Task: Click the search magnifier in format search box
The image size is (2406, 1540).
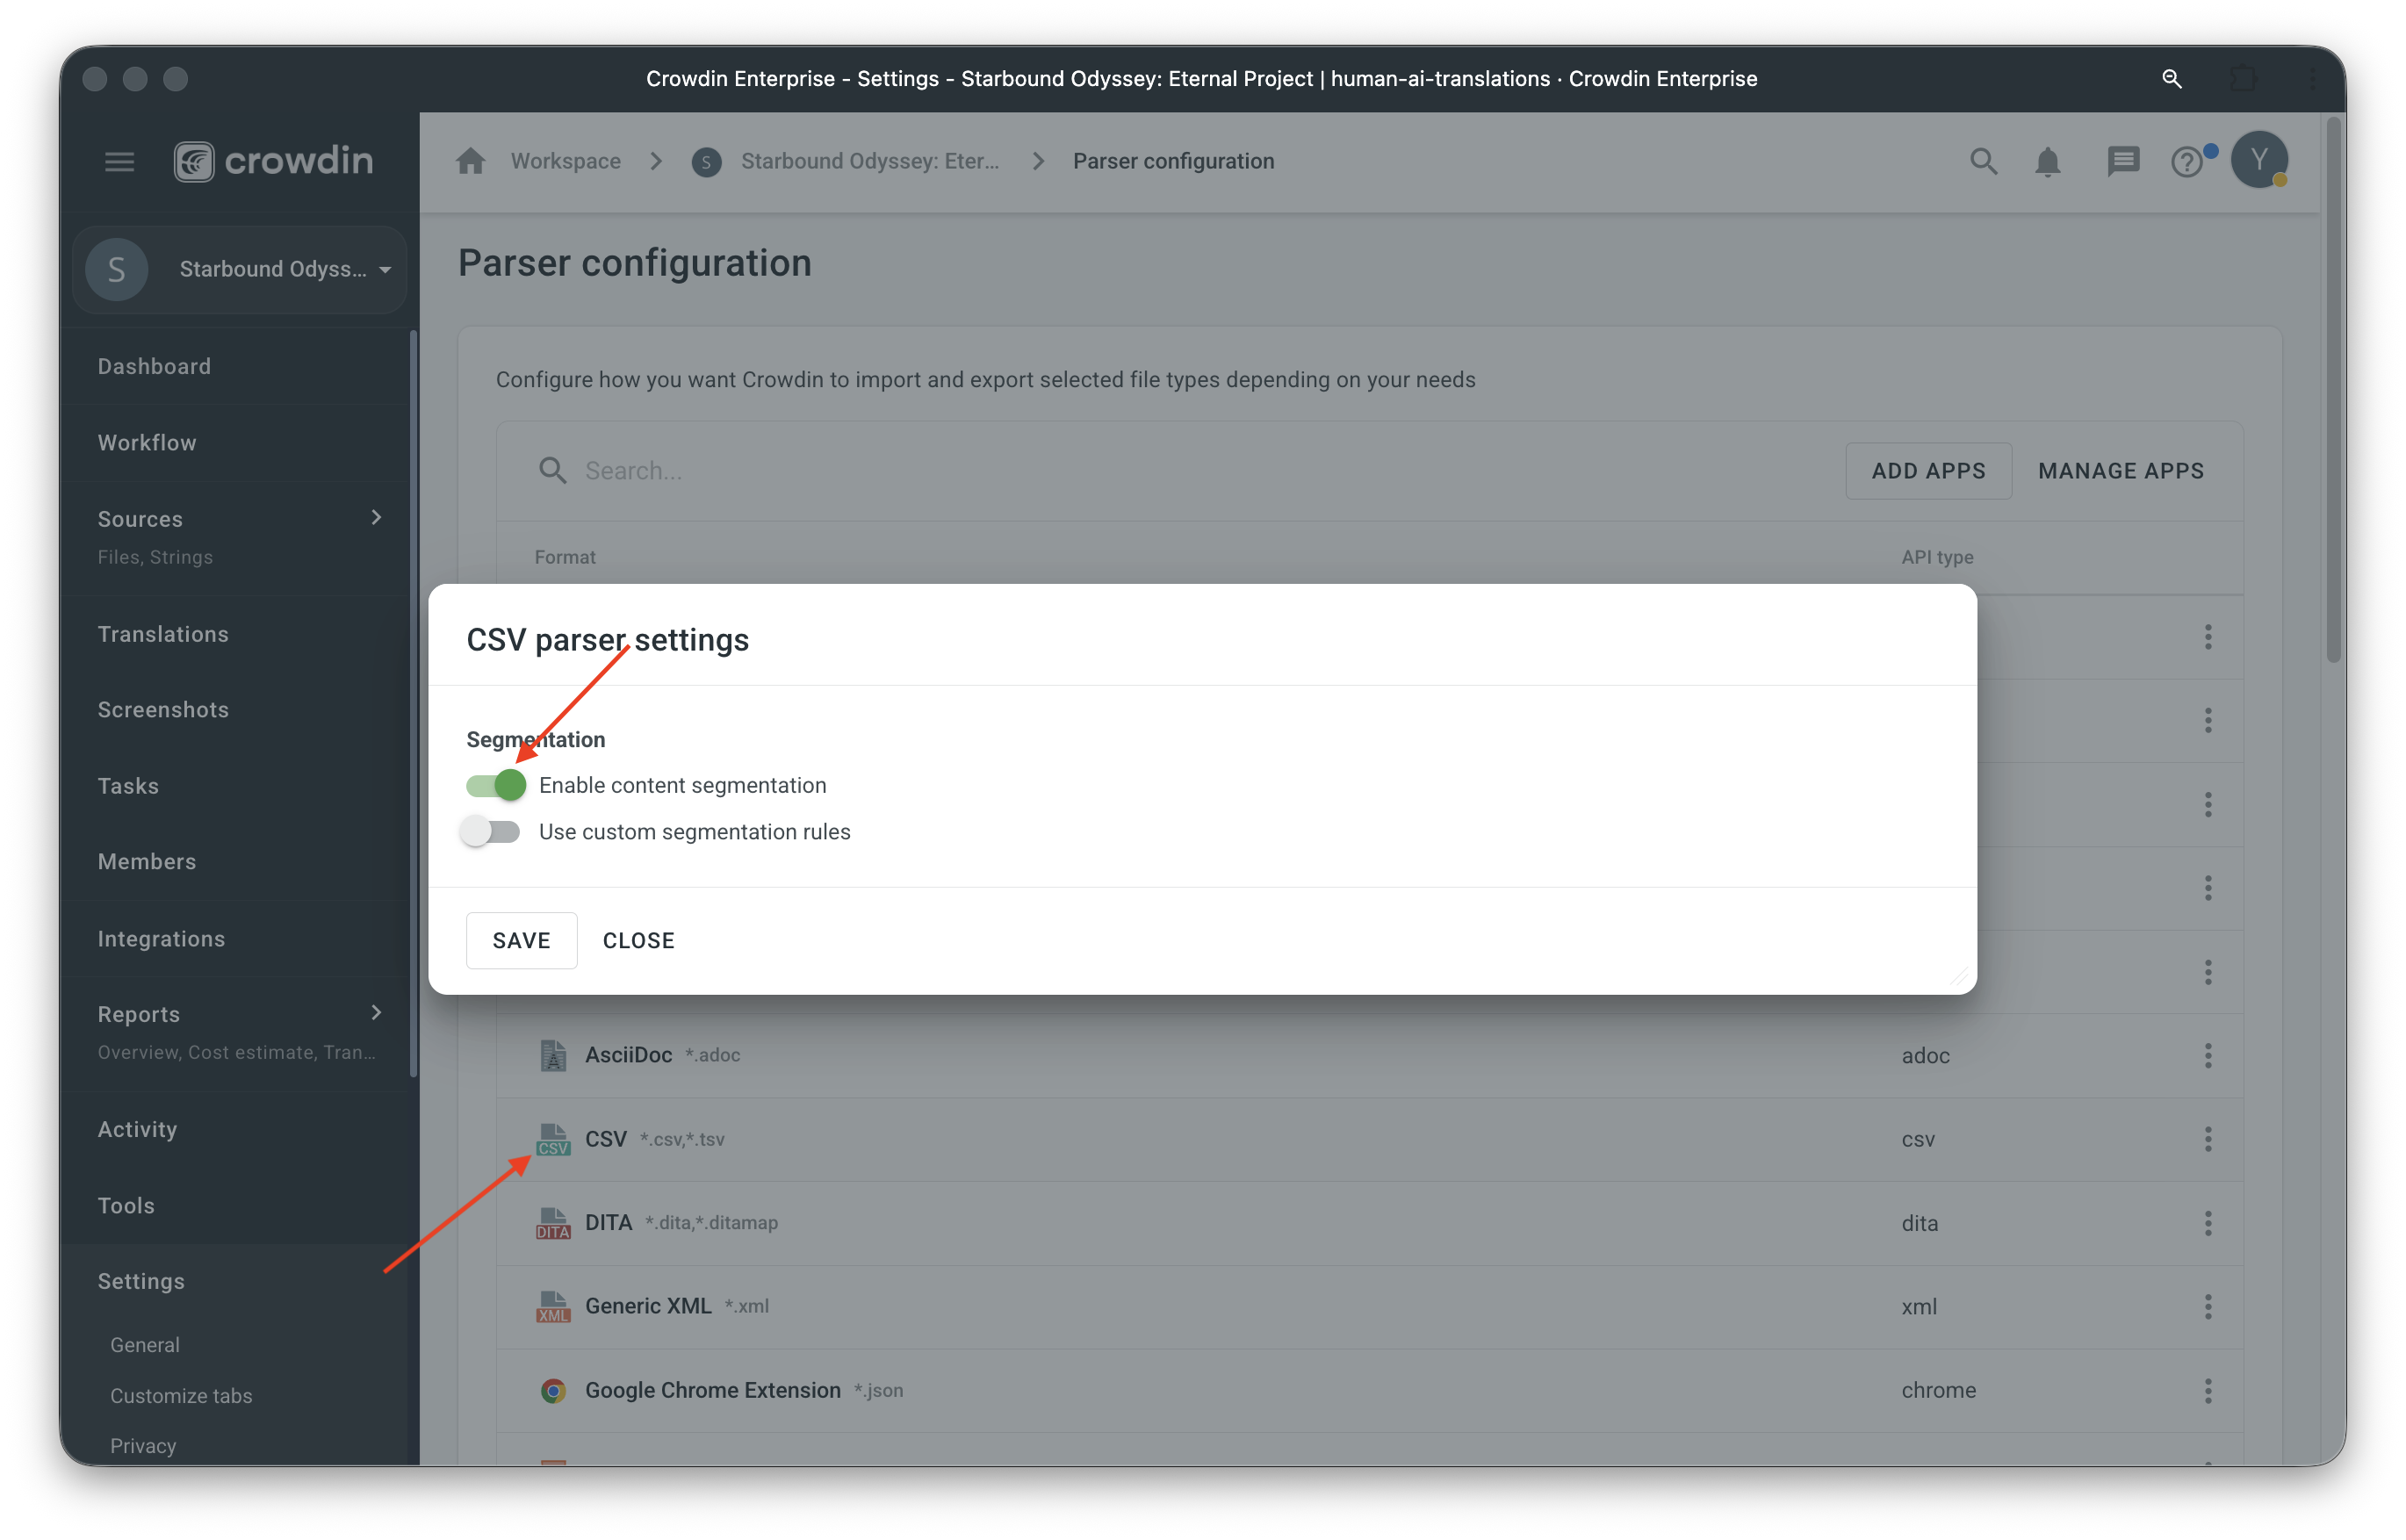Action: pyautogui.click(x=552, y=470)
